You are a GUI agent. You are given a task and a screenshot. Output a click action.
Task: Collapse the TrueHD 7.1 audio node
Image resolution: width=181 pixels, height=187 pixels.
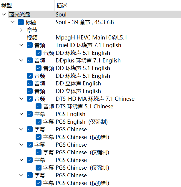[x=21, y=45]
